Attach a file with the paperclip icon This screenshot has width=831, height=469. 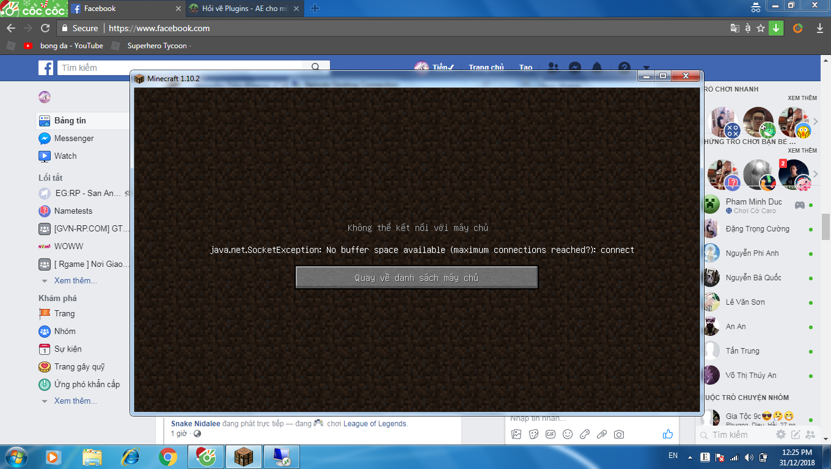tap(602, 434)
